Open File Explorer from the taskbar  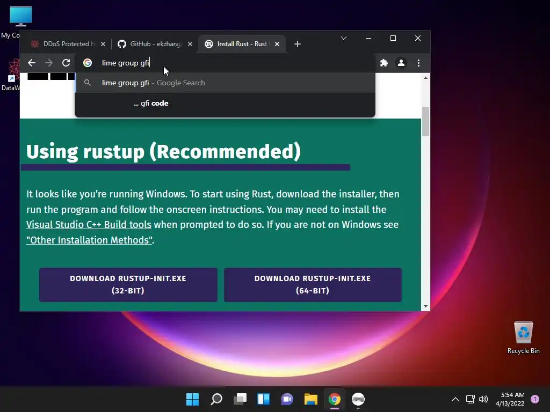pos(311,399)
